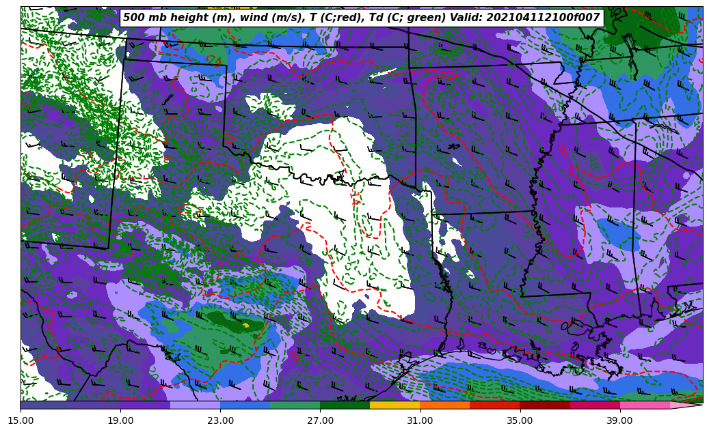The height and width of the screenshot is (432, 709).
Task: Select the light lavender colorbar segment
Action: pos(195,405)
